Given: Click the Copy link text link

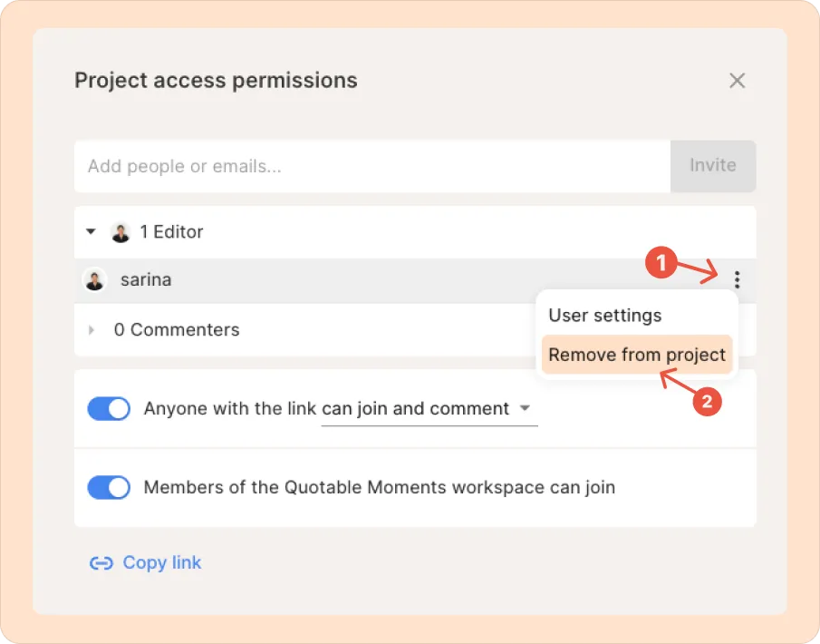Looking at the screenshot, I should (162, 563).
